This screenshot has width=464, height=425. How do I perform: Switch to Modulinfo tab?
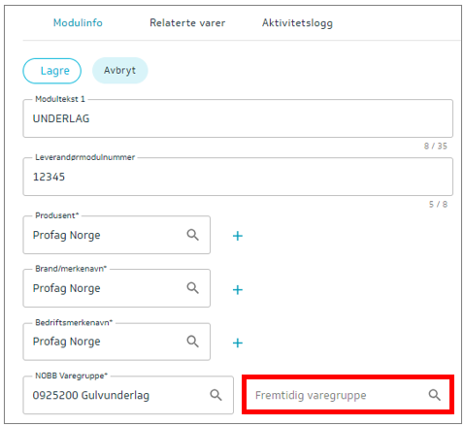point(78,22)
